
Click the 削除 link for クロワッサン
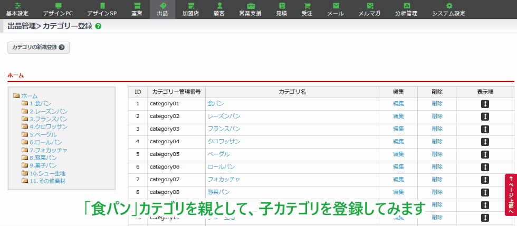click(437, 142)
